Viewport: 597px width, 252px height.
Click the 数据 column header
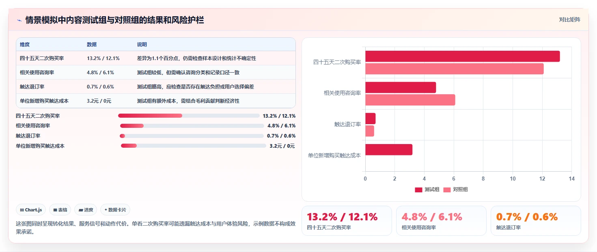(x=92, y=45)
